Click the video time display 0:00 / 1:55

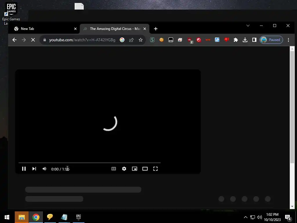tap(60, 169)
